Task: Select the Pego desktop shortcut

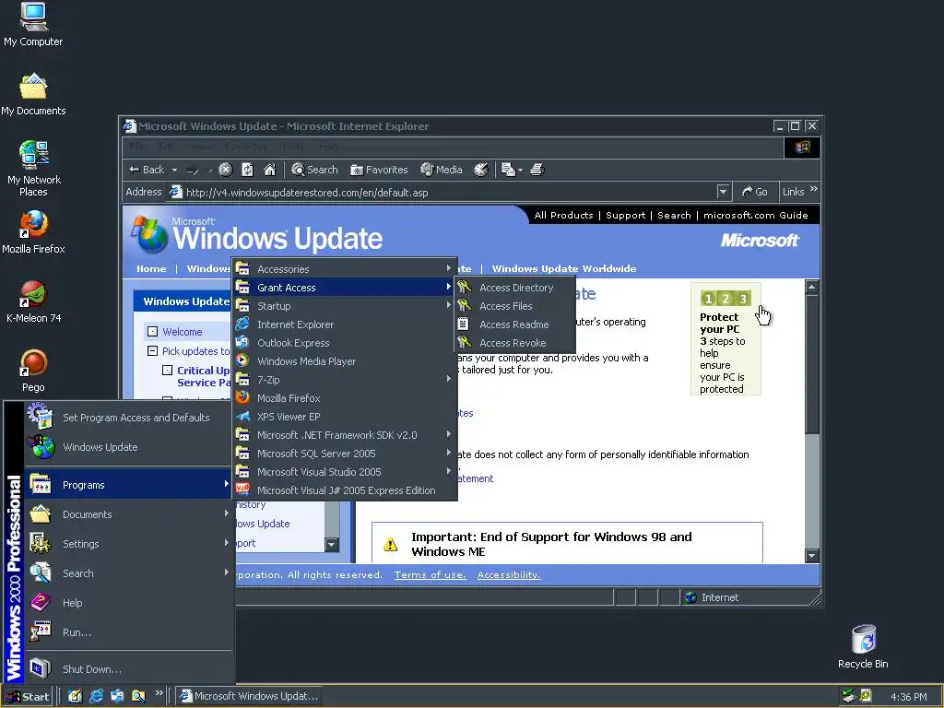Action: click(33, 371)
